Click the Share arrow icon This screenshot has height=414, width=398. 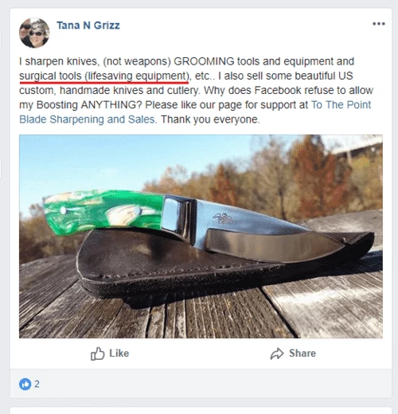(x=277, y=353)
